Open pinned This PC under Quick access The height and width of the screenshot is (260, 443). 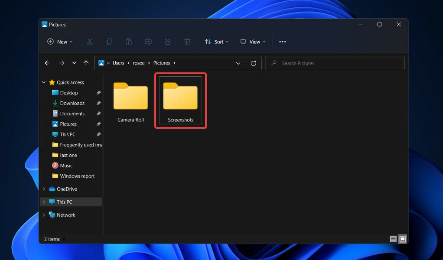pos(68,134)
